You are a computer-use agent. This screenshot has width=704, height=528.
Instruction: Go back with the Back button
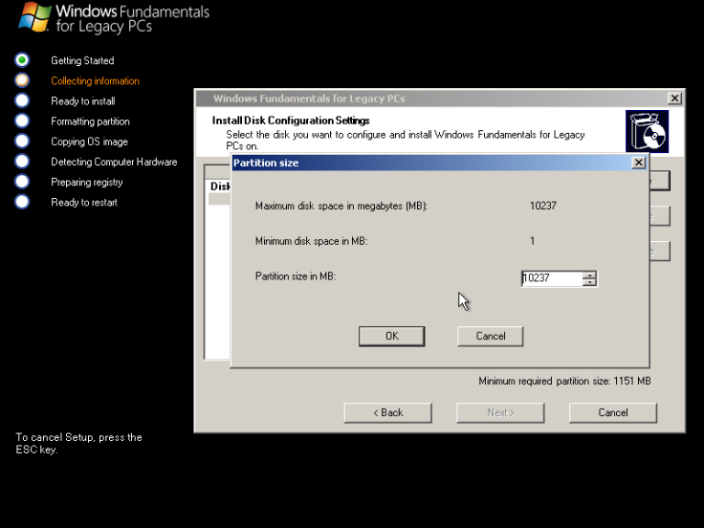click(x=387, y=412)
